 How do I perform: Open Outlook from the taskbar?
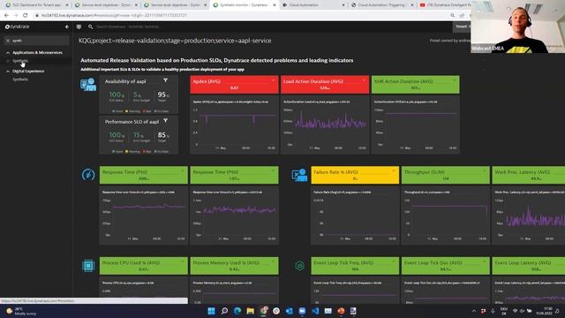[x=290, y=311]
